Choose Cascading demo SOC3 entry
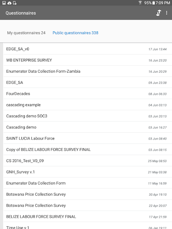This screenshot has width=172, height=229. coord(88,116)
